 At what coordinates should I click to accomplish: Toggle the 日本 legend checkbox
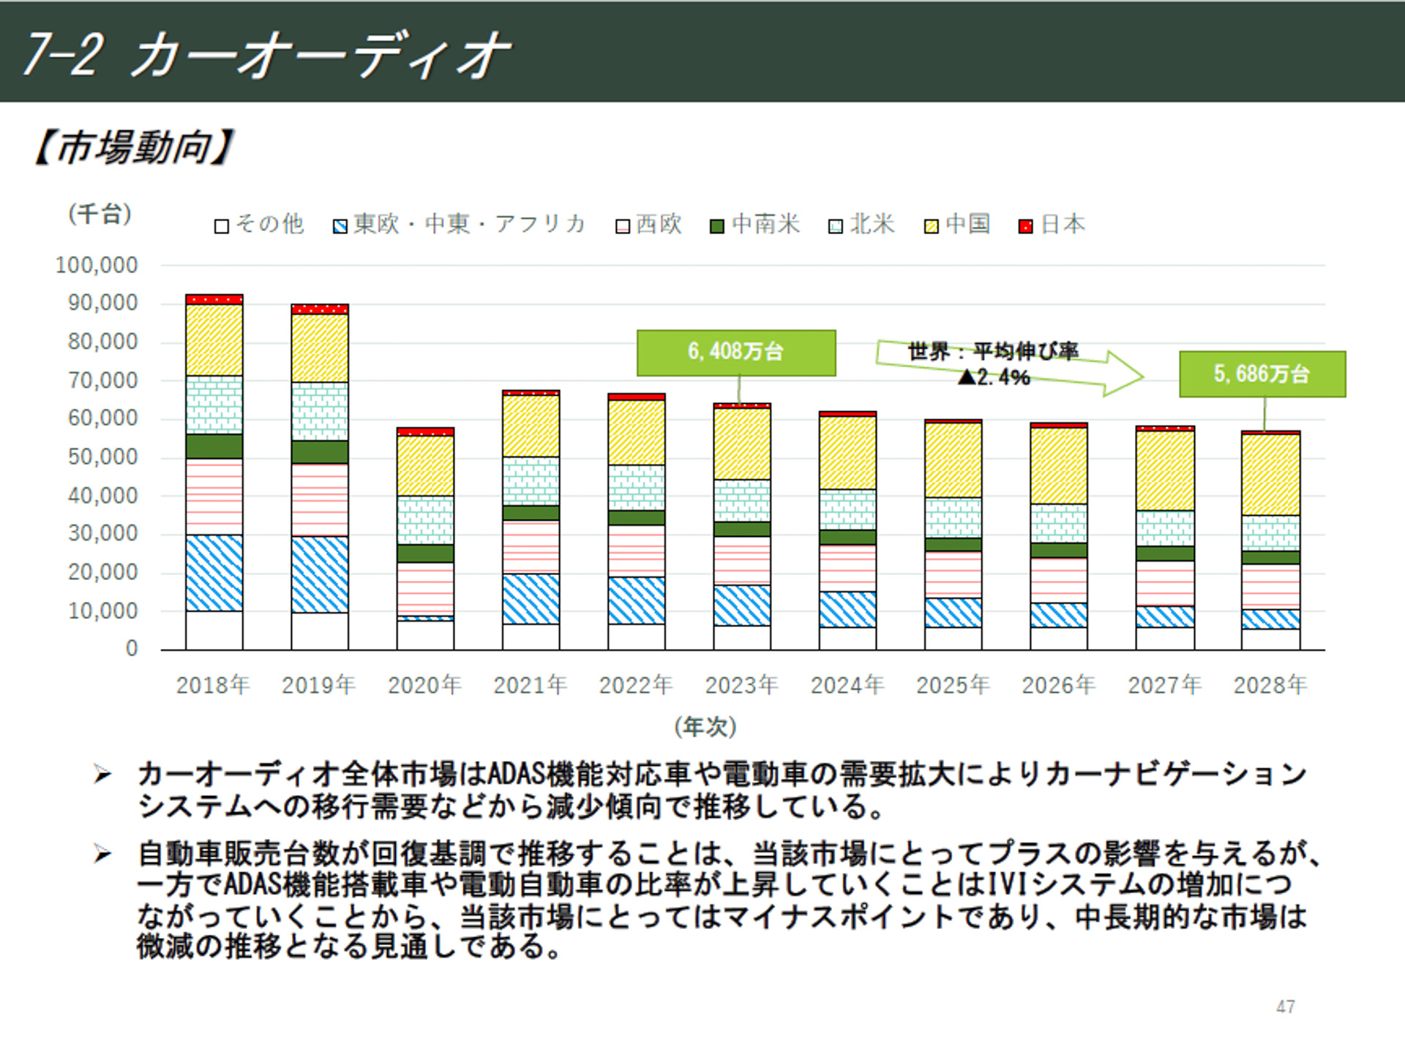click(x=1026, y=225)
